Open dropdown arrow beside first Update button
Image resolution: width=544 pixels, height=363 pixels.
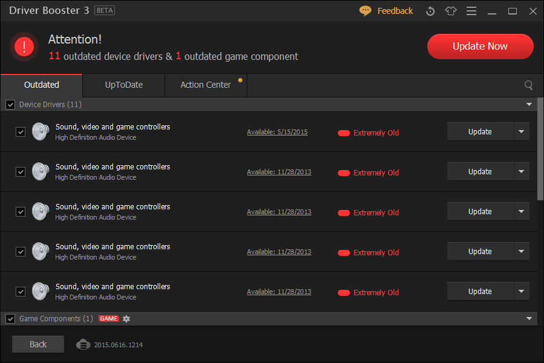pos(522,132)
